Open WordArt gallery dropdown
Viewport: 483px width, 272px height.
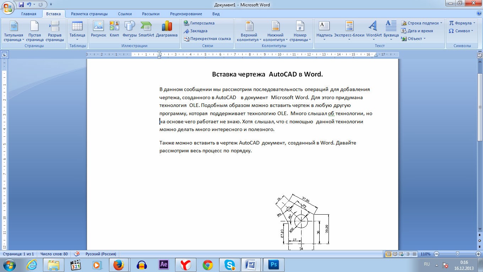point(374,31)
